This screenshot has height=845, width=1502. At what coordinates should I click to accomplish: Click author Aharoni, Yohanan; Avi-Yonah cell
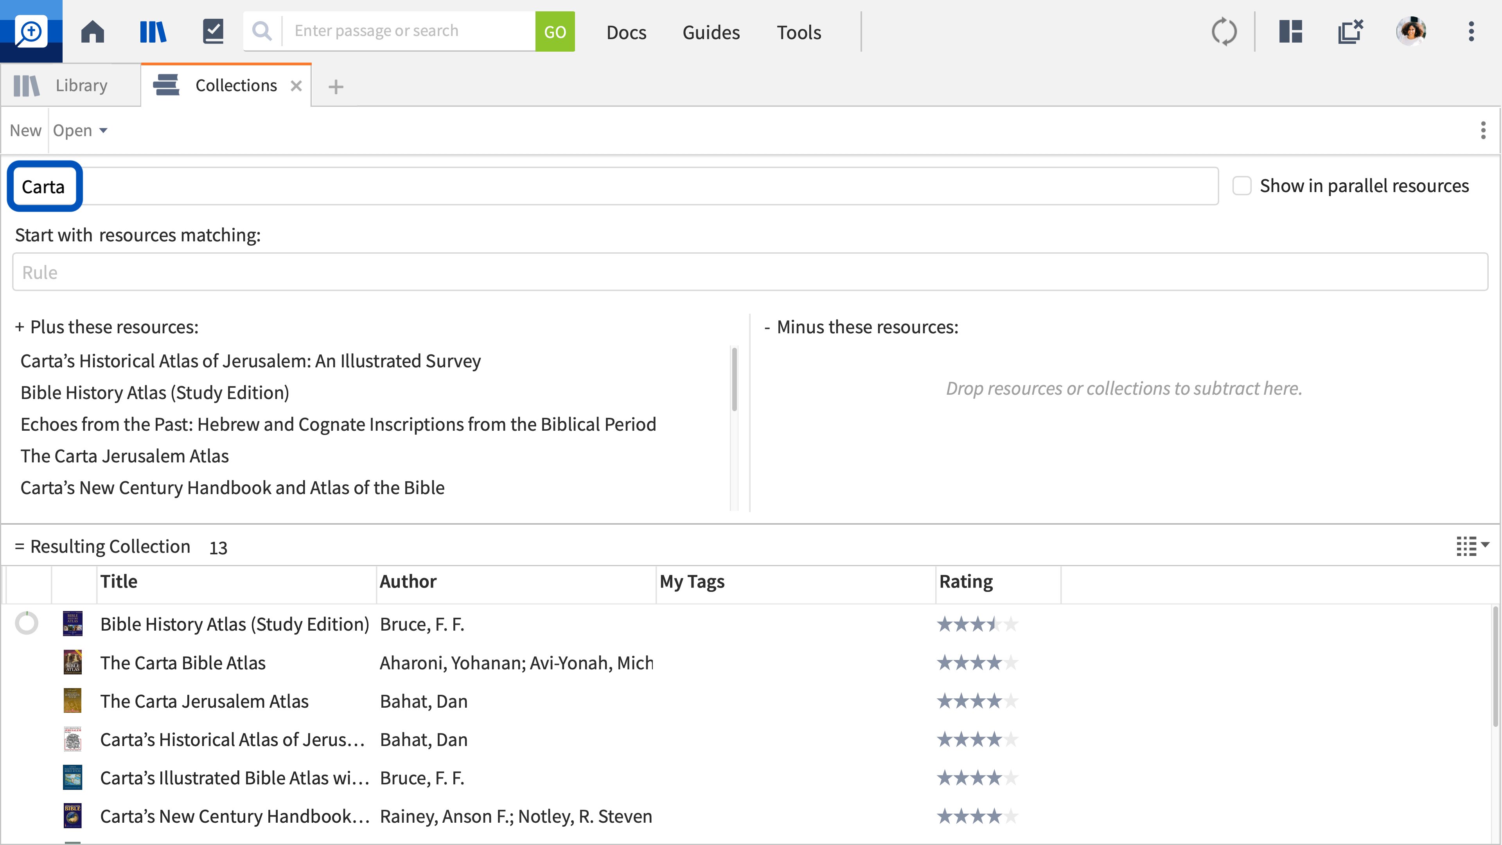pos(516,662)
